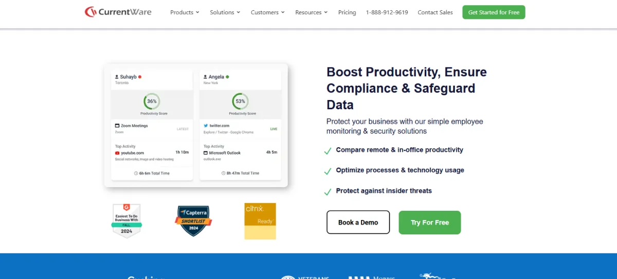617x279 pixels.
Task: Click Suhayb's red status dot
Action: point(140,77)
